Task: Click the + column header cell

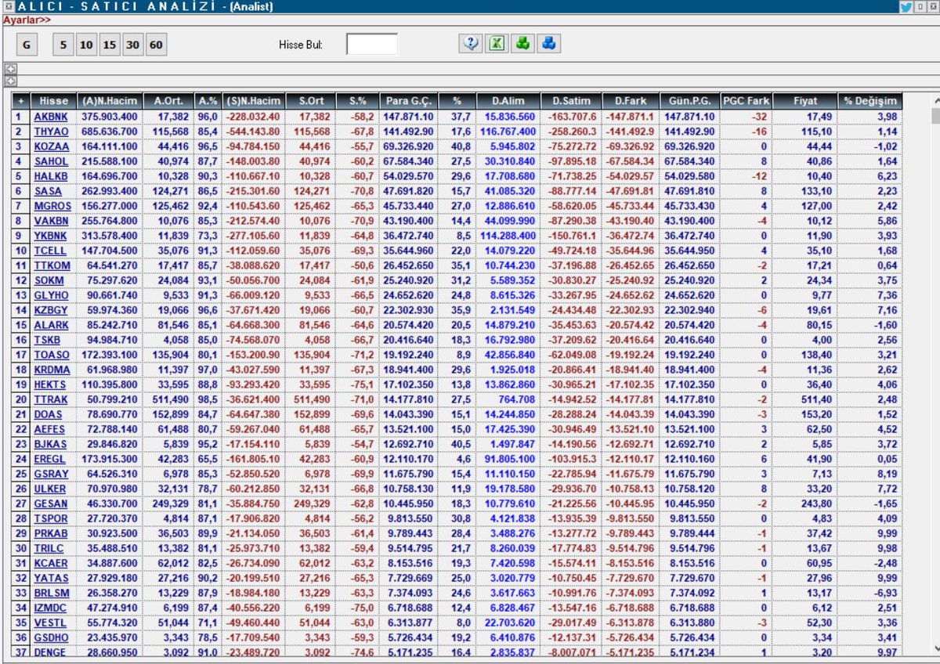Action: (x=21, y=101)
